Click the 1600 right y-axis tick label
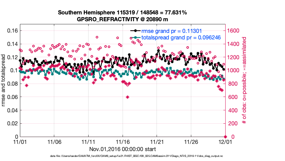 tap(233, 30)
